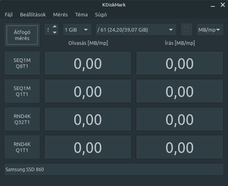Viewport: 228px width, 186px height.
Task: Click the RND4K Q32T1 read result value
Action: coord(88,119)
